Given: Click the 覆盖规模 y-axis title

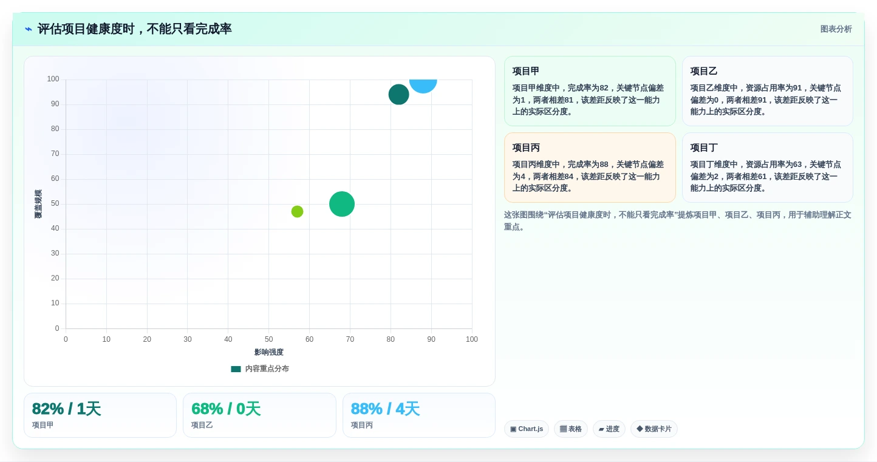Looking at the screenshot, I should point(38,204).
